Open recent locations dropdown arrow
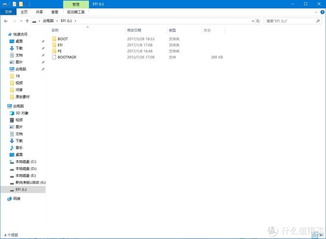This screenshot has height=239, width=326. [x=21, y=21]
